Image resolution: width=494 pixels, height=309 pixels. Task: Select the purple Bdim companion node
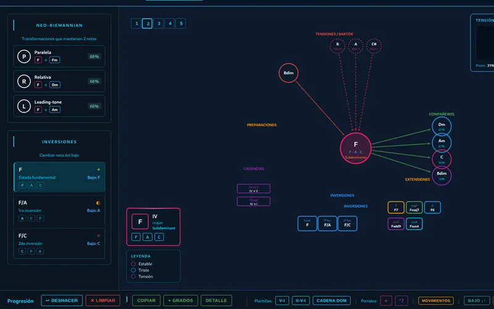point(442,176)
